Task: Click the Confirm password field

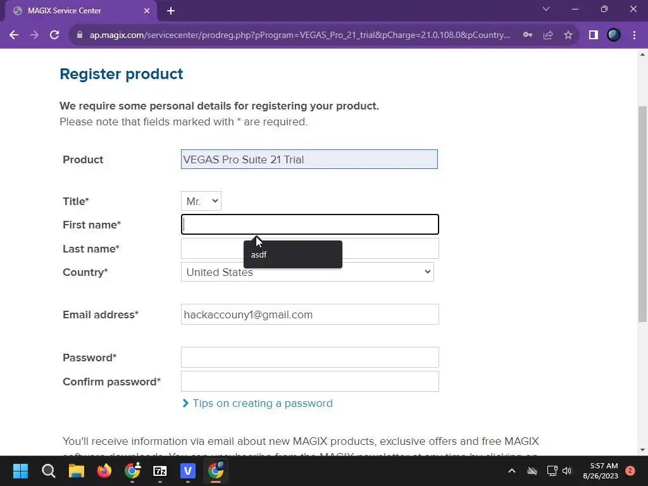Action: 310,382
